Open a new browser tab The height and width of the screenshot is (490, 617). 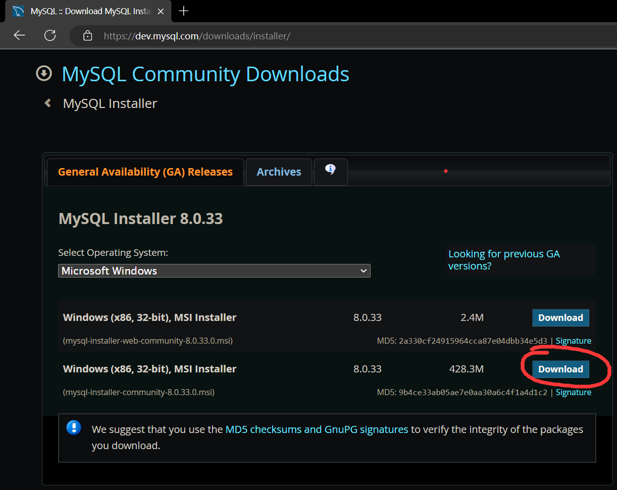pyautogui.click(x=184, y=11)
